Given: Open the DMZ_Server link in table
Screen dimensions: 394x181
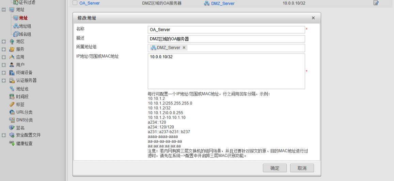Looking at the screenshot, I should tap(223, 3).
